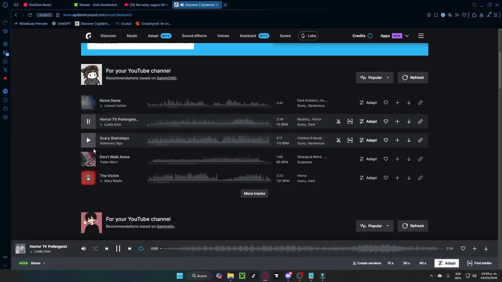This screenshot has width=502, height=282.
Task: Open scissors cut tool for Horror TV Poltergeist
Action: point(338,121)
